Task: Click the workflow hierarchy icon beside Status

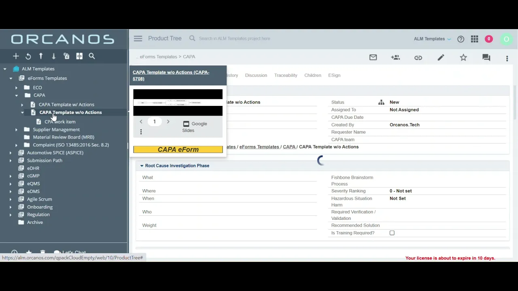Action: pos(381,102)
